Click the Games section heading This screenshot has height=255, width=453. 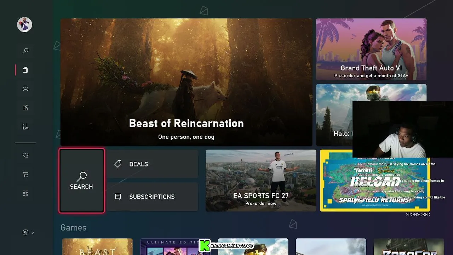pyautogui.click(x=74, y=228)
